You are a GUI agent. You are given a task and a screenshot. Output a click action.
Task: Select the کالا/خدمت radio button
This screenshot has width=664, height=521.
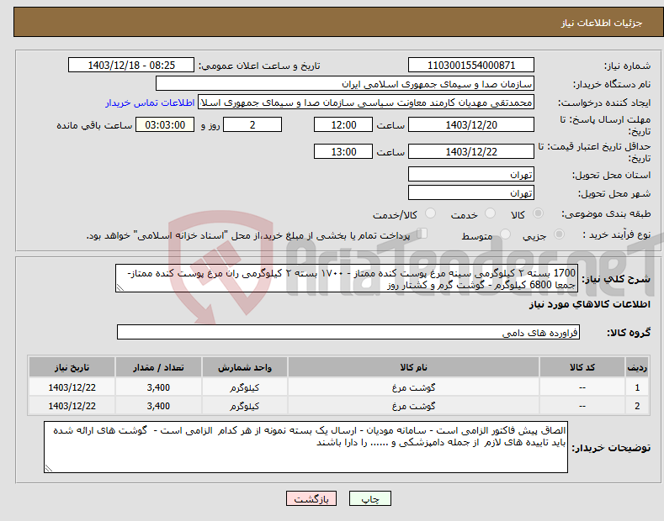(x=430, y=213)
